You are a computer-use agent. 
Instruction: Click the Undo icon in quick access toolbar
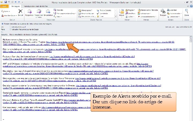pyautogui.click(x=9, y=2)
